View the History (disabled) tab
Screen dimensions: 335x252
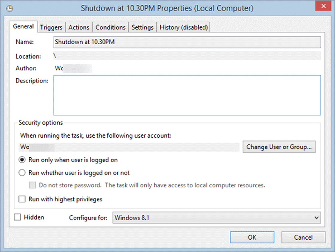click(184, 27)
